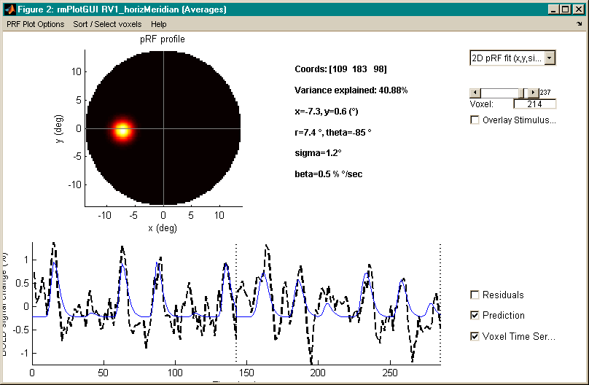Viewport: 589px width, 385px height.
Task: Click the voxel slider's right arrow
Action: [x=534, y=93]
